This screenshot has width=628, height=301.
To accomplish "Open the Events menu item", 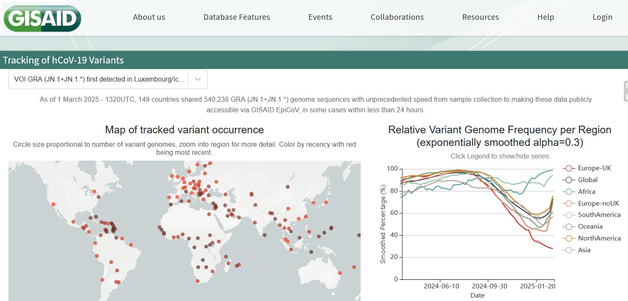I will pos(320,17).
